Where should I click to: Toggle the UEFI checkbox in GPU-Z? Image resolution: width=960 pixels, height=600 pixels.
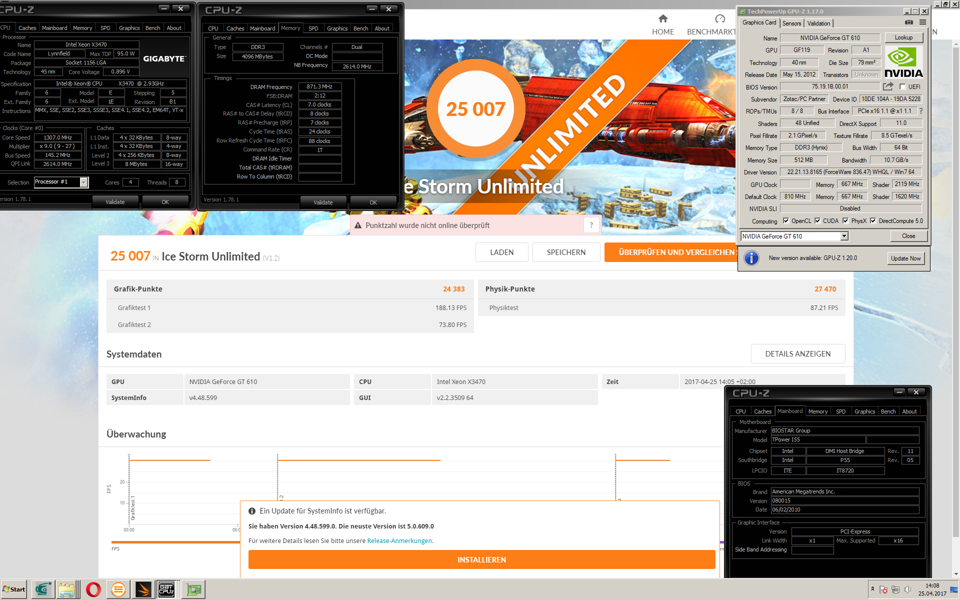pos(902,86)
